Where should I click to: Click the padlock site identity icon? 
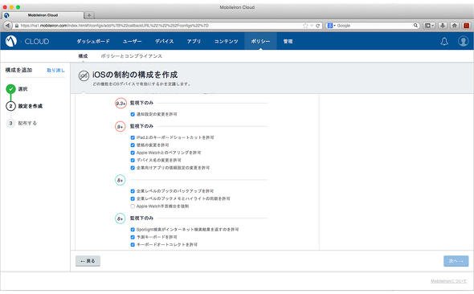17,26
